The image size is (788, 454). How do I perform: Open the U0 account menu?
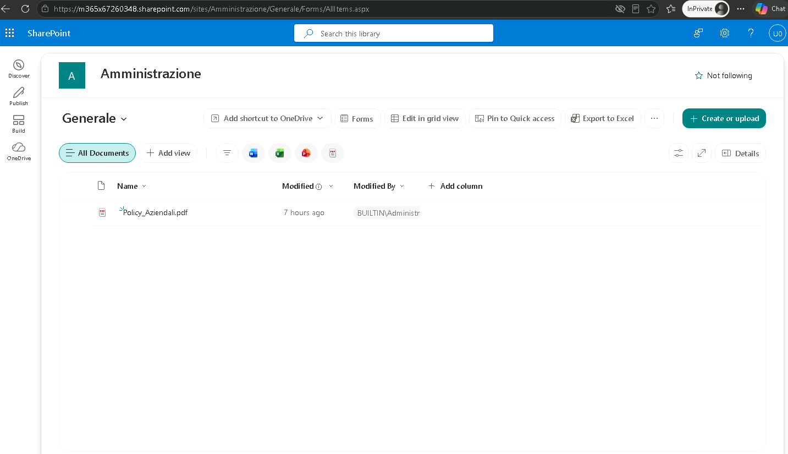point(777,33)
